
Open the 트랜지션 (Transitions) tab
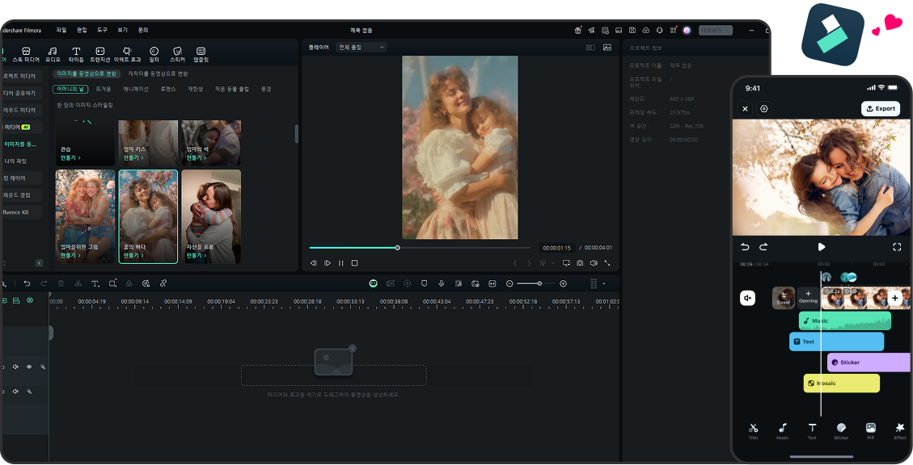coord(100,55)
